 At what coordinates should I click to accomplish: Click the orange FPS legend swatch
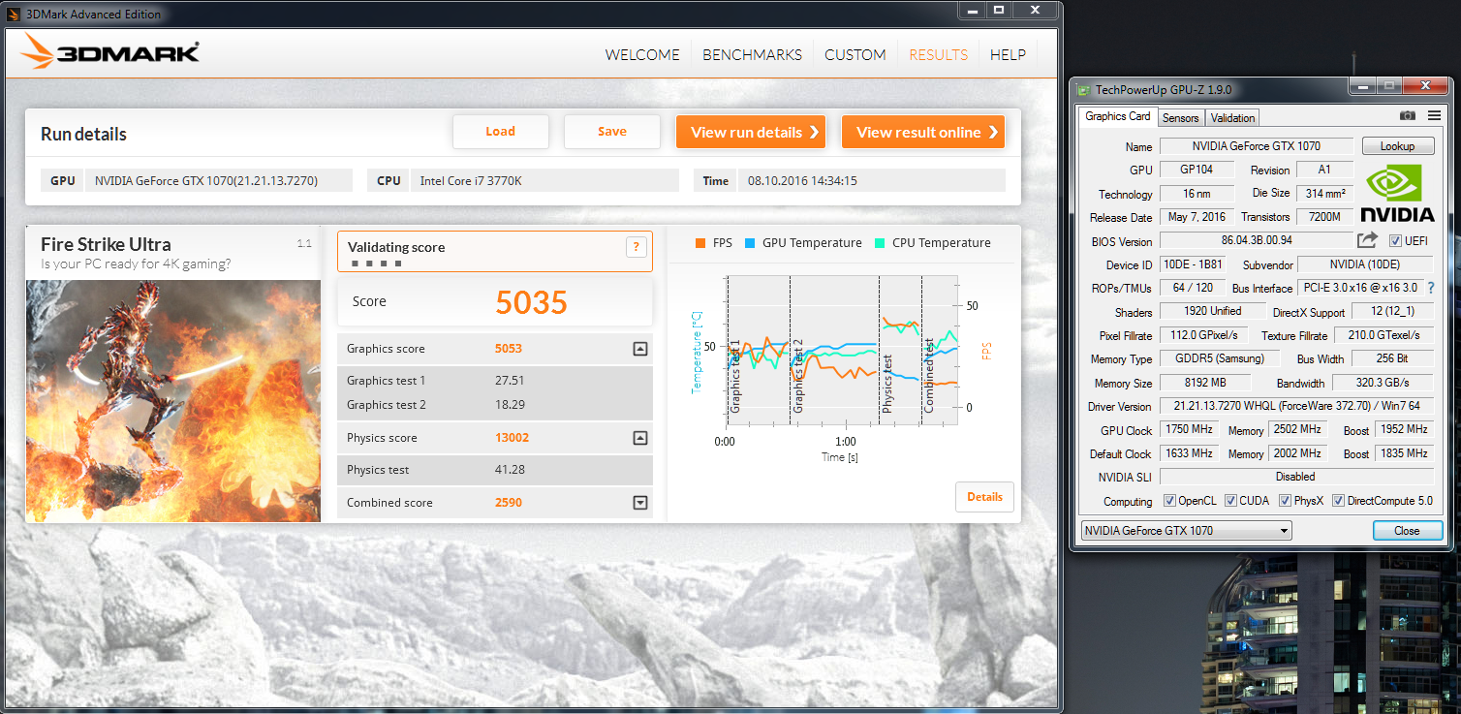[700, 243]
